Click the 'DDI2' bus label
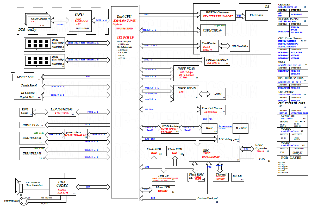Viewport: 312px width, 206px height. (146, 15)
